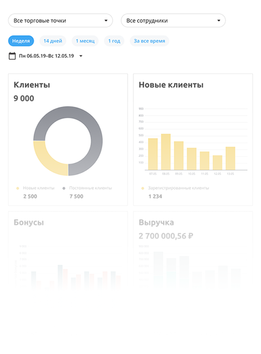Click the 08.05 bar in Новые клиенты
261x354 pixels.
166,152
